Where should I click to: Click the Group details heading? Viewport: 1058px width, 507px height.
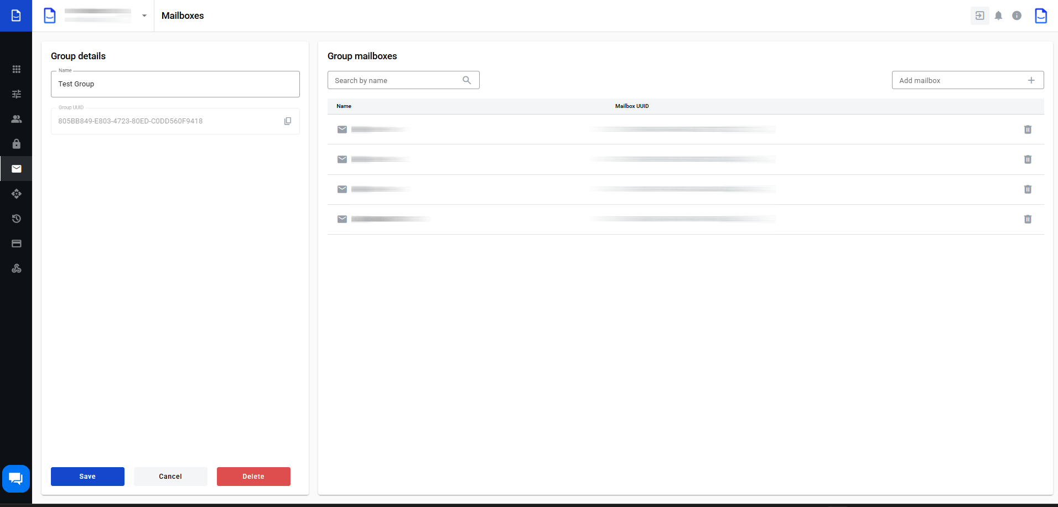point(78,56)
